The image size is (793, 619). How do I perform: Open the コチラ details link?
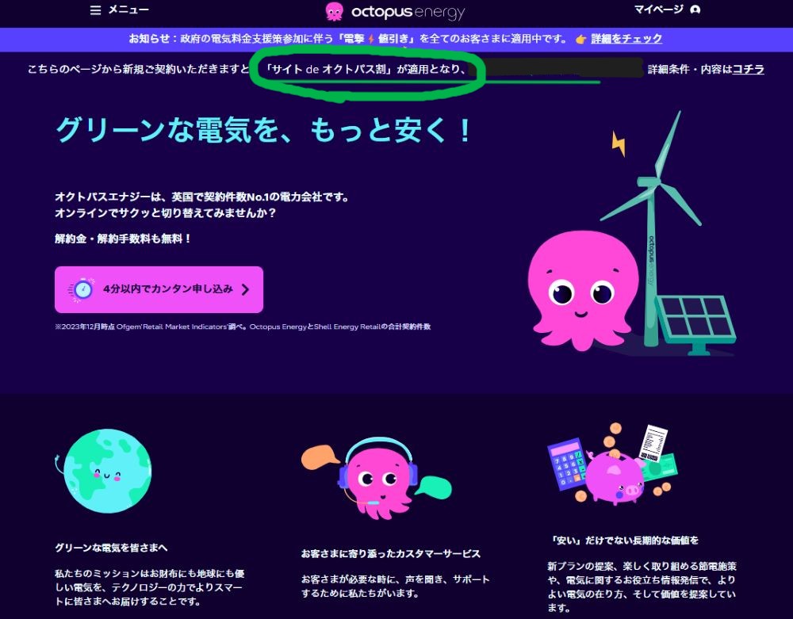click(748, 69)
